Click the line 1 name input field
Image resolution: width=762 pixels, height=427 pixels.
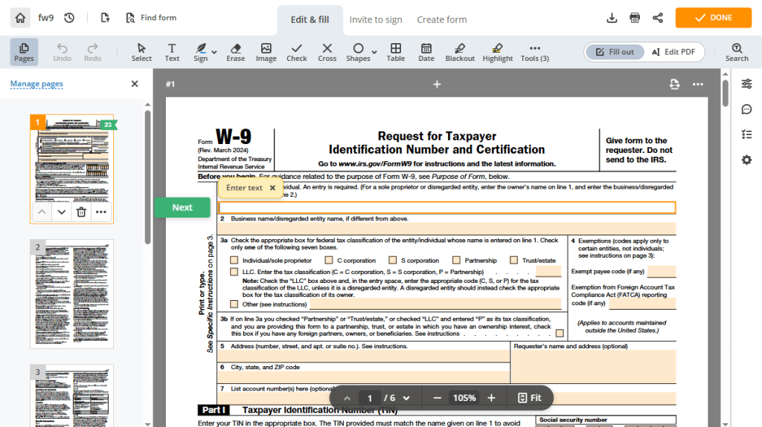[446, 208]
